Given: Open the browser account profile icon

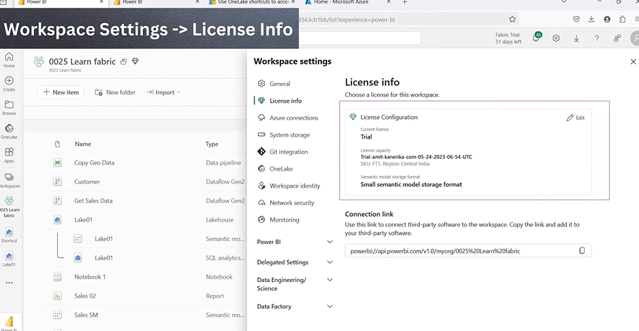Looking at the screenshot, I should pos(607,19).
